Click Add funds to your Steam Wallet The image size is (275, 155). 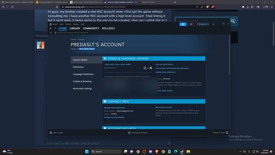coord(117,64)
